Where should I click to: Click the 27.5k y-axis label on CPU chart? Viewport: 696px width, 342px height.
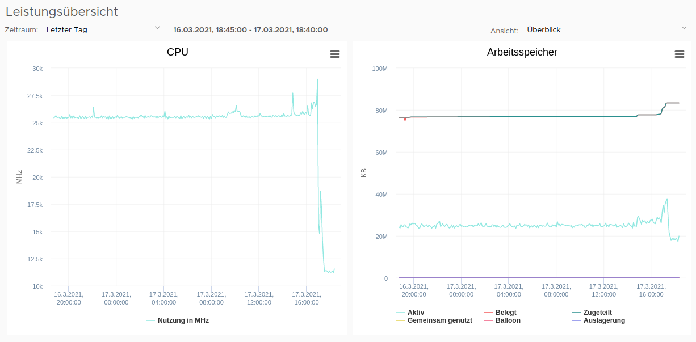click(x=35, y=96)
